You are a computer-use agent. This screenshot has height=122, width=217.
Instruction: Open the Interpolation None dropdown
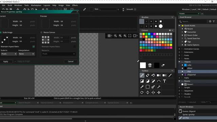click(26, 54)
